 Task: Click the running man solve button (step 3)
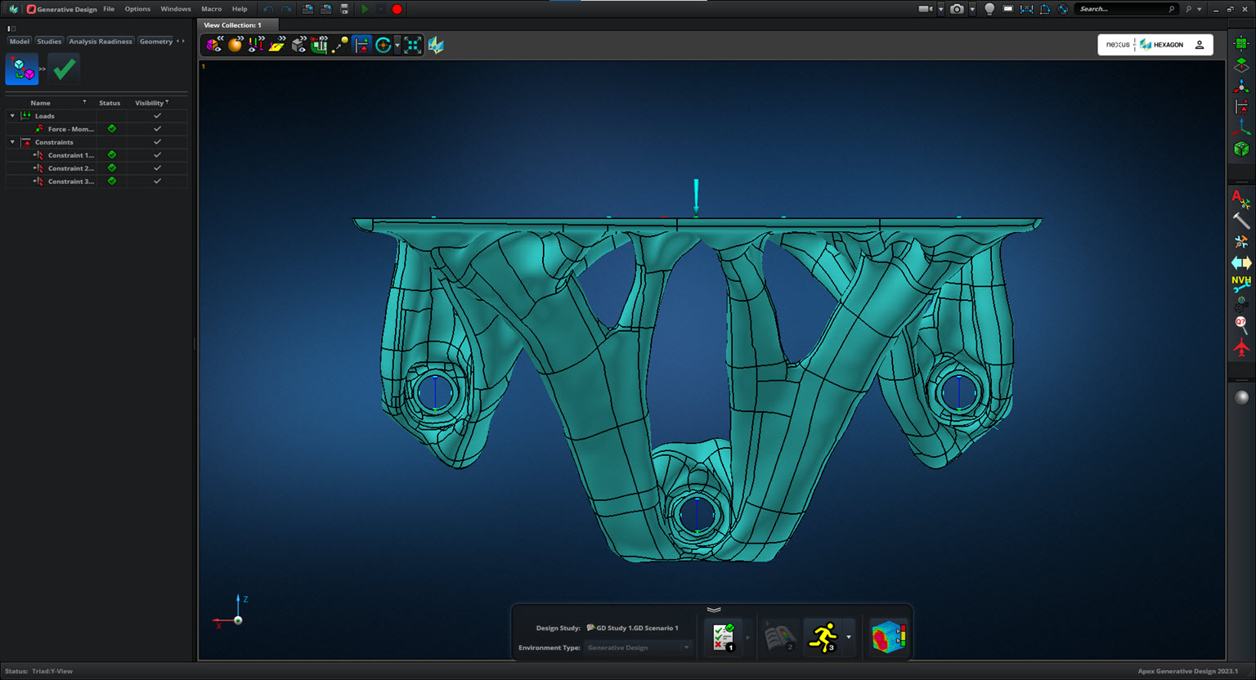(823, 637)
